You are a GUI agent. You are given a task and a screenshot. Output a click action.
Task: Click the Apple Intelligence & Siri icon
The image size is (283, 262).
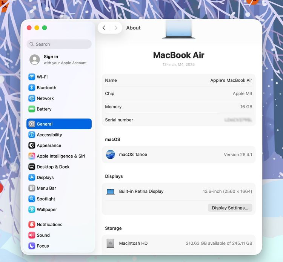(x=32, y=156)
